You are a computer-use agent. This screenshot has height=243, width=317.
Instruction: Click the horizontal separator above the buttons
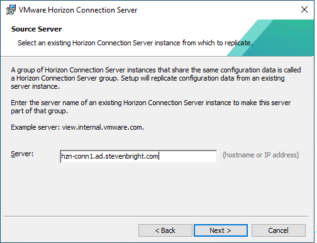click(156, 216)
